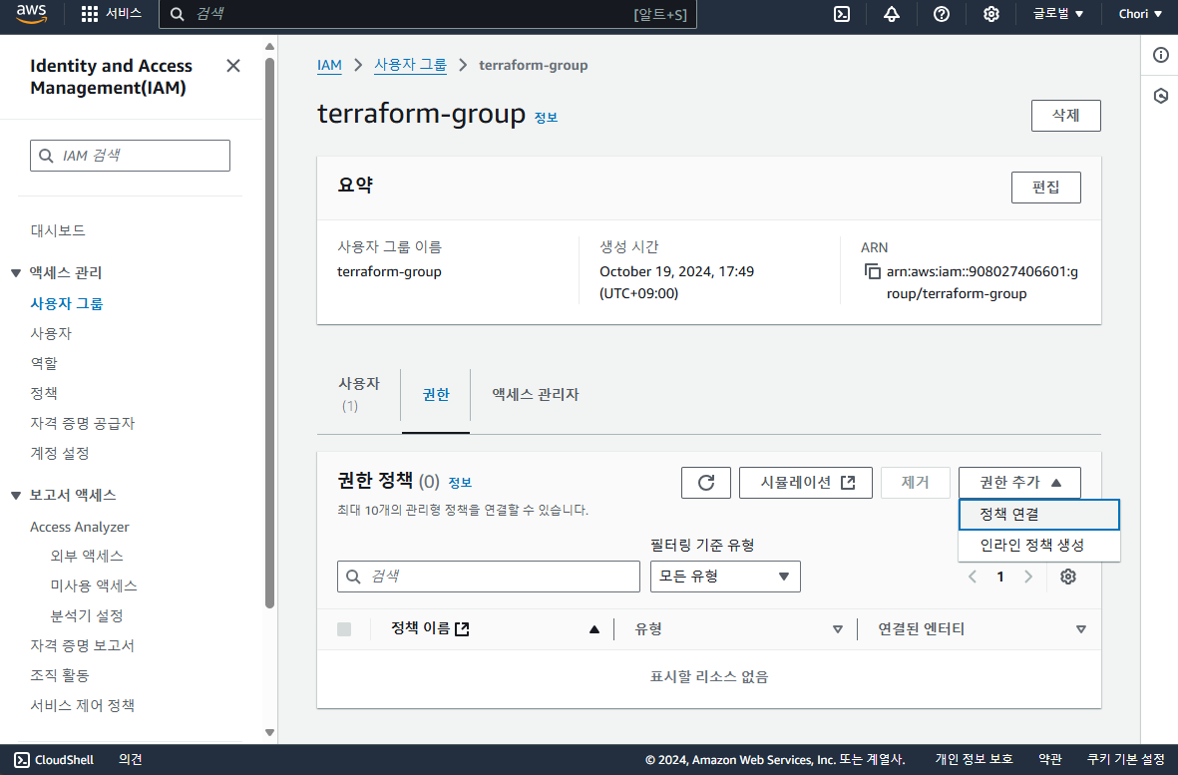Open Access Analyzer in the sidebar
Viewport: 1178px width, 775px height.
[80, 528]
